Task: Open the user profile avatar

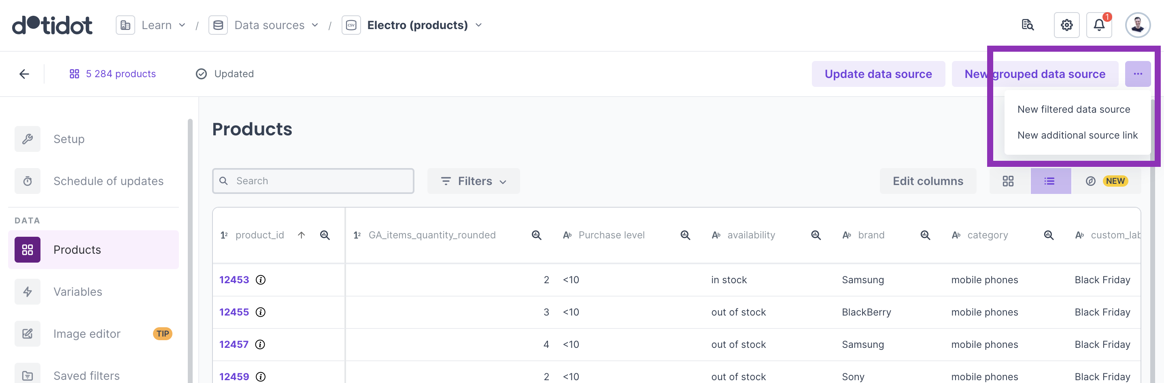Action: 1137,25
